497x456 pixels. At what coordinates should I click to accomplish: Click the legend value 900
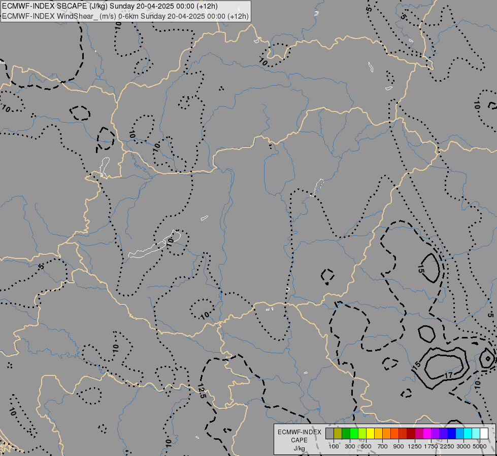(x=399, y=446)
